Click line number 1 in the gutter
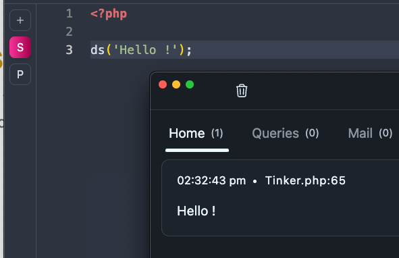This screenshot has width=399, height=258. click(x=70, y=14)
